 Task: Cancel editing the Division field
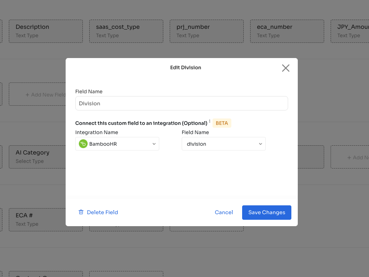click(224, 212)
